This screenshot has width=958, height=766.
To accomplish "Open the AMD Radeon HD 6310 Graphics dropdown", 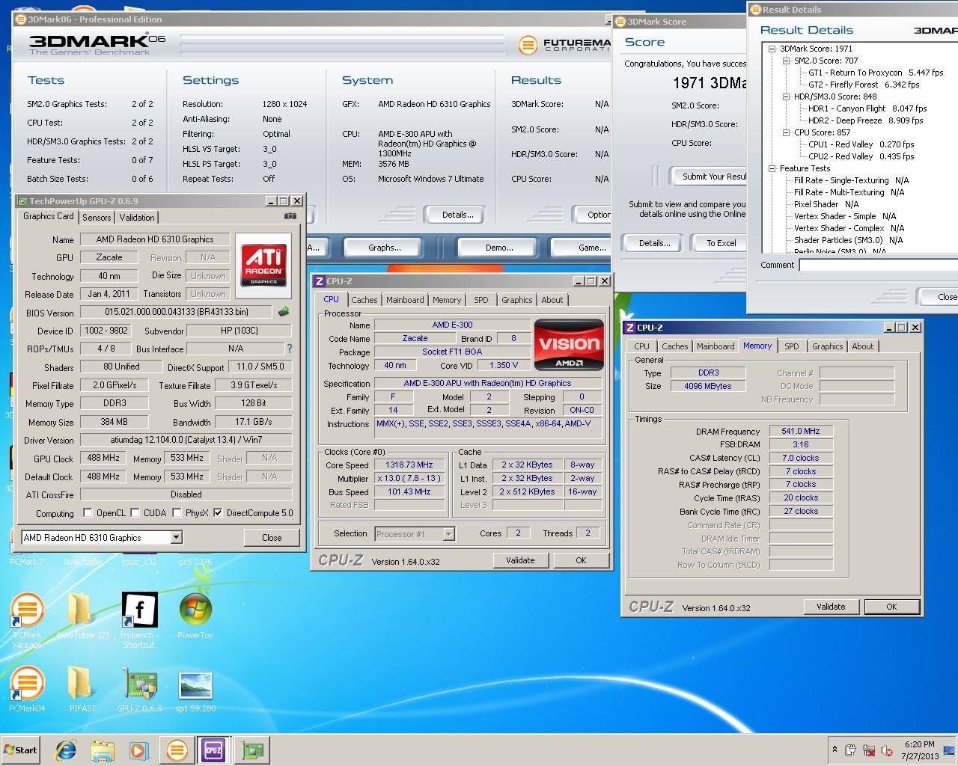I will [x=176, y=537].
